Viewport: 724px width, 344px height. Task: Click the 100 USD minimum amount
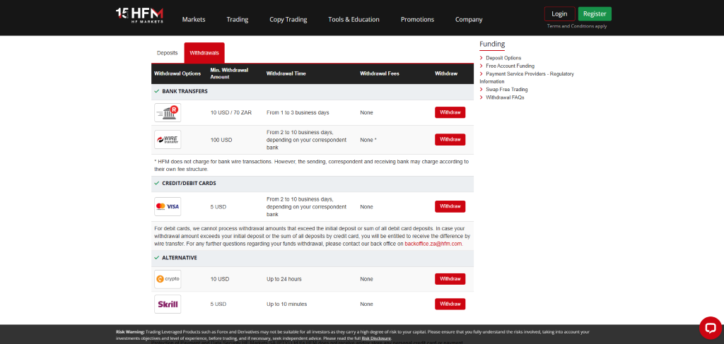coord(221,140)
